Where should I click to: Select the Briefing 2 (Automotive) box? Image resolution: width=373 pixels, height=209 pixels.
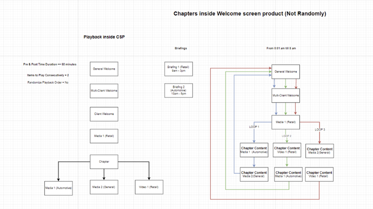click(x=179, y=90)
